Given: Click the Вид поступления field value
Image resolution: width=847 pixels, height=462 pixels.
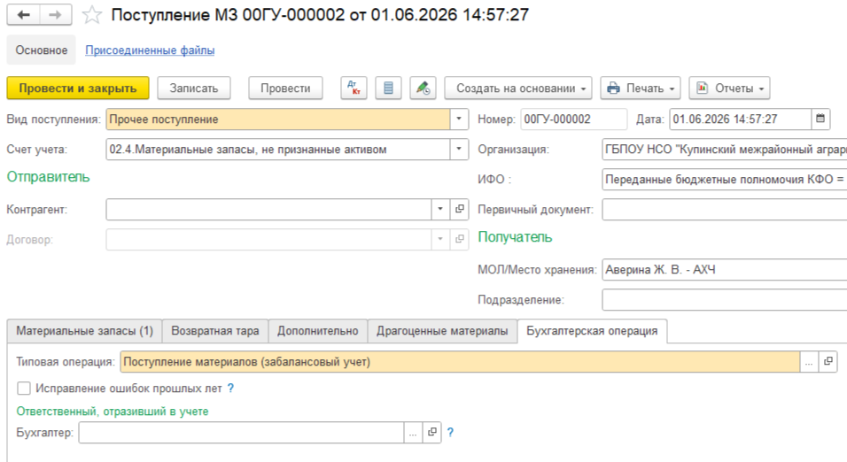Looking at the screenshot, I should tap(277, 119).
